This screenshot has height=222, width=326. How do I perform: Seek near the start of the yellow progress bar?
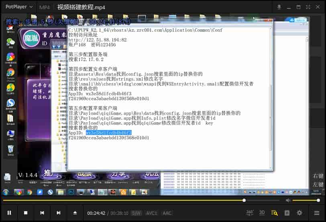pyautogui.click(x=4, y=200)
